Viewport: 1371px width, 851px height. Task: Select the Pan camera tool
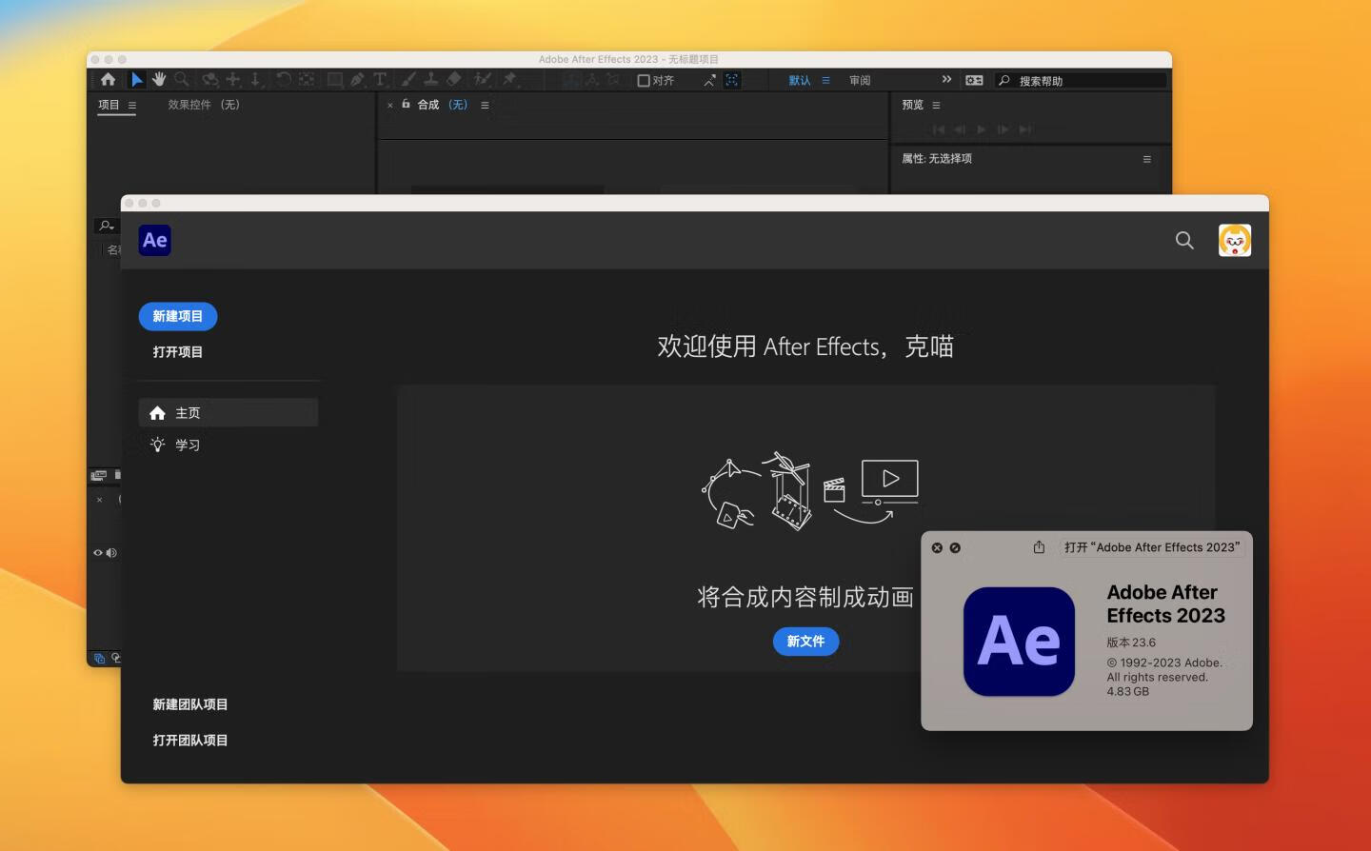(x=233, y=80)
